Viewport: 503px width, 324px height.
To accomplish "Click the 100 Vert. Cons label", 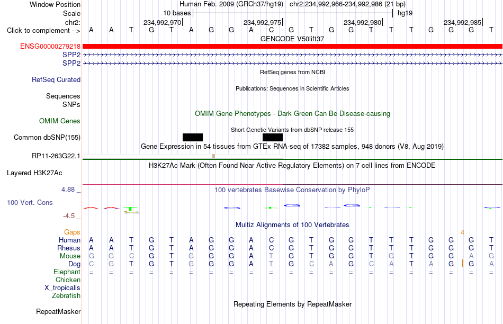I will tap(30, 202).
